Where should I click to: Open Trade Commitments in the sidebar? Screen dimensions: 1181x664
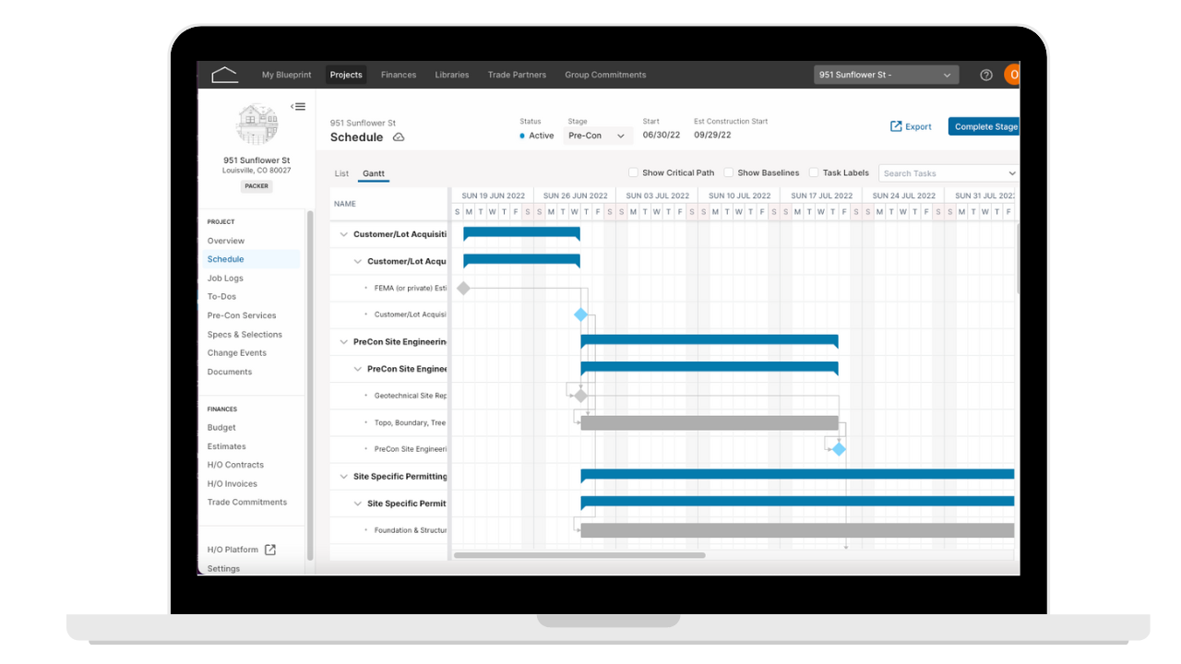point(247,503)
